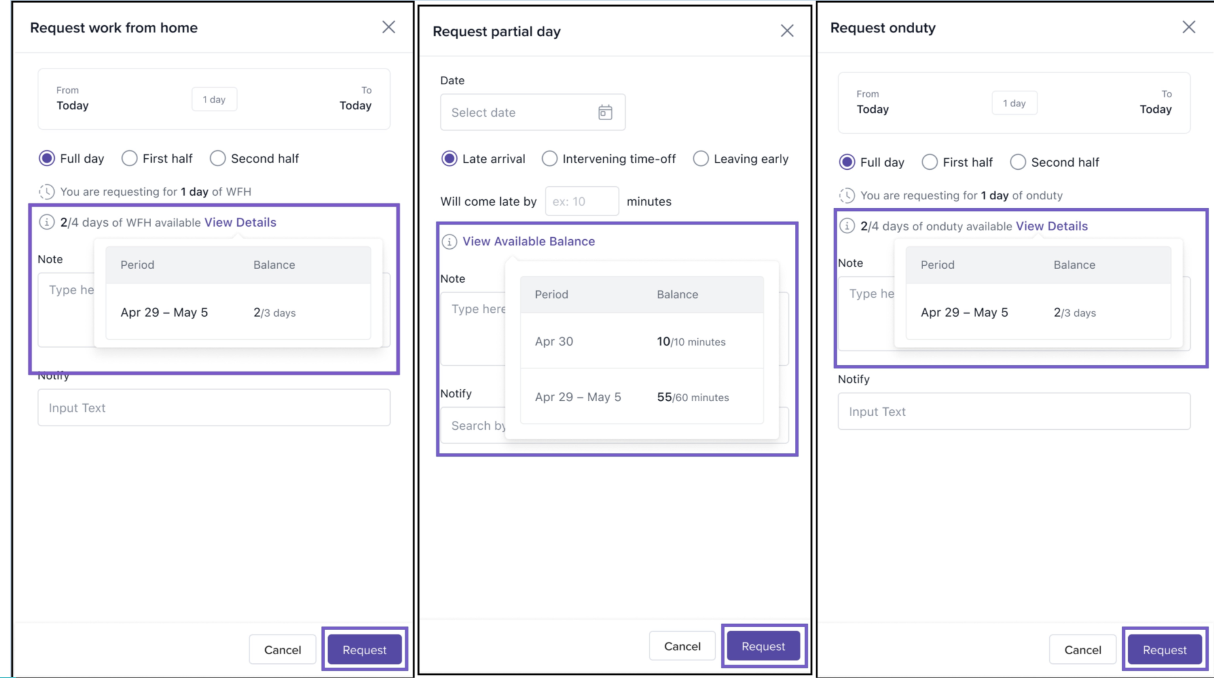
Task: Click View Available Balance link
Action: pyautogui.click(x=528, y=241)
